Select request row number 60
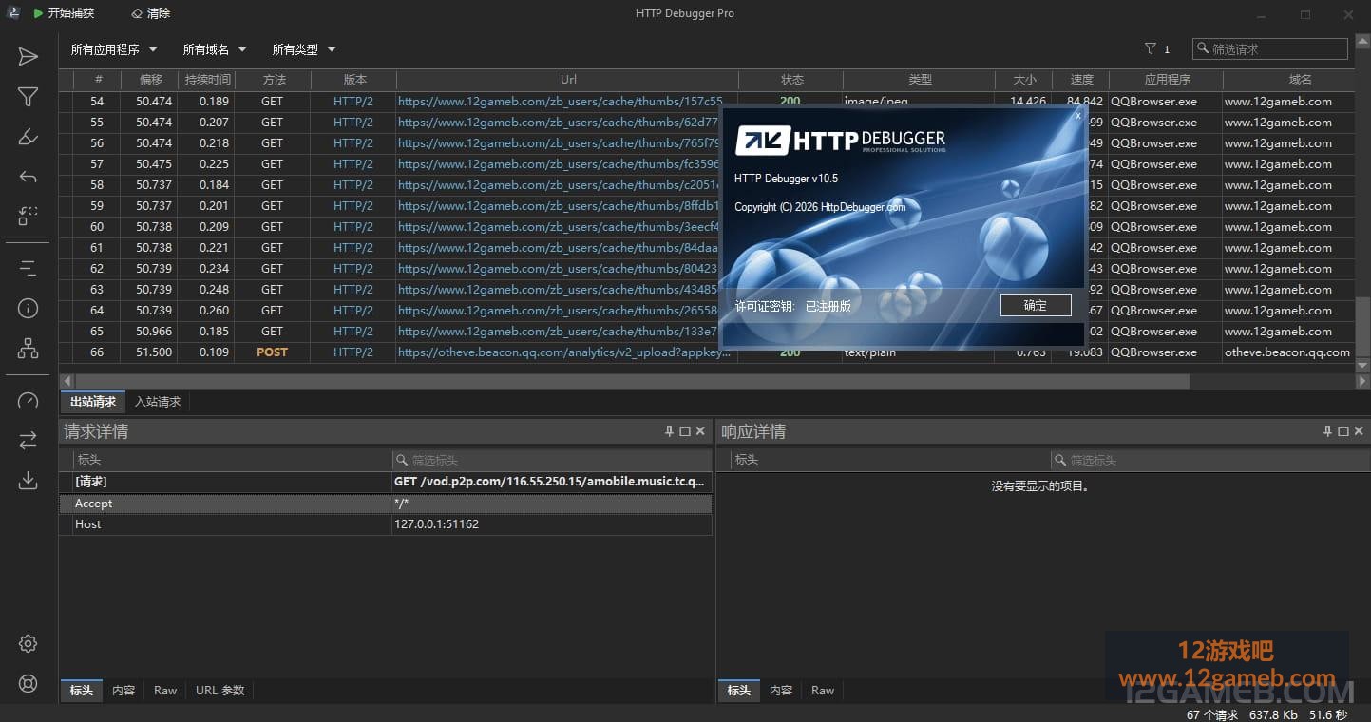This screenshot has width=1371, height=722. point(707,227)
